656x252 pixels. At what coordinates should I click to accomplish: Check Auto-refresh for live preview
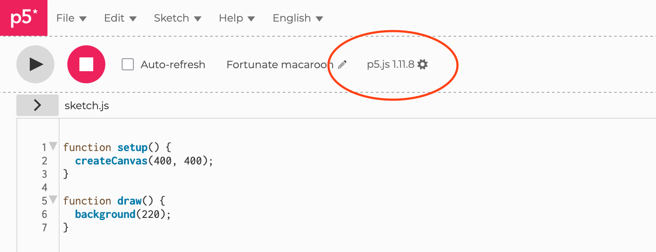[127, 64]
